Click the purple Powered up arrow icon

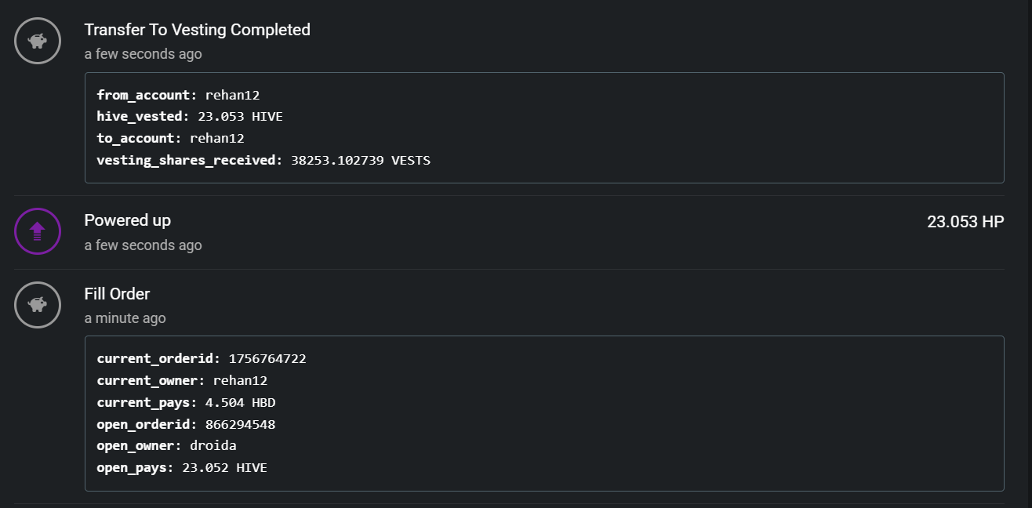[x=38, y=231]
